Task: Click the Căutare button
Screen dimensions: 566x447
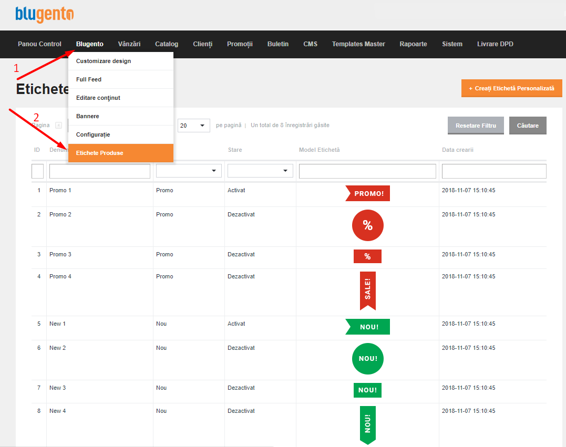Action: tap(528, 126)
